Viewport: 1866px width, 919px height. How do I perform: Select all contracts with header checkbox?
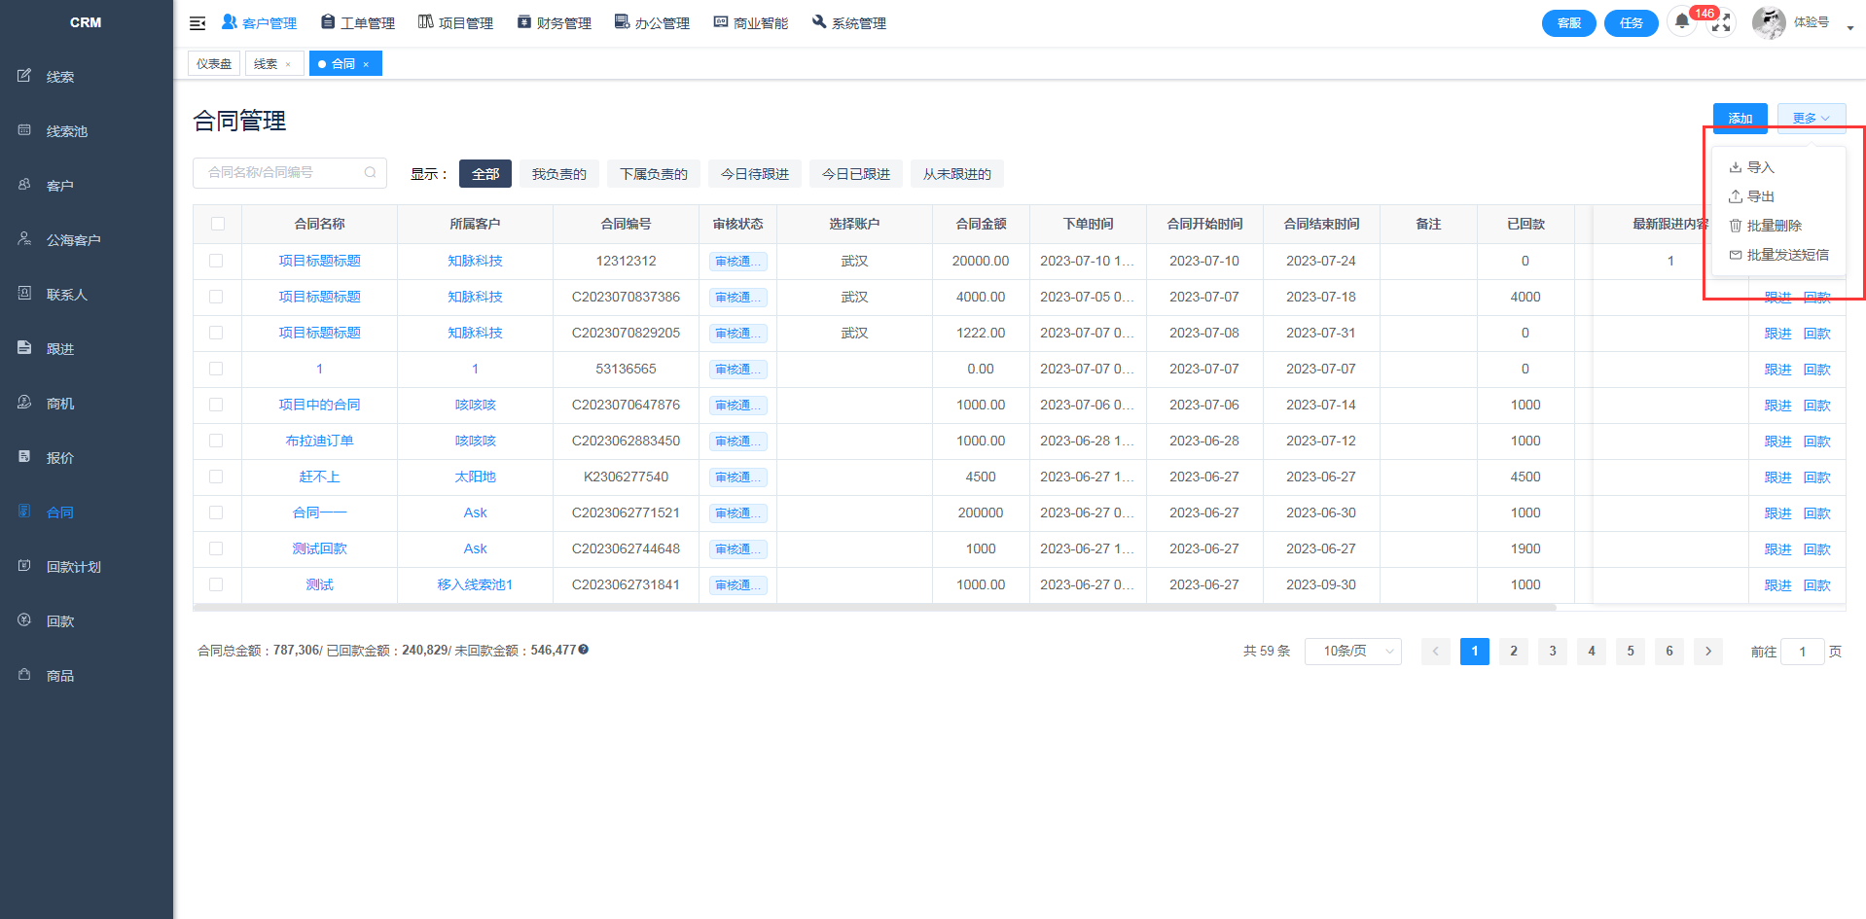[218, 224]
